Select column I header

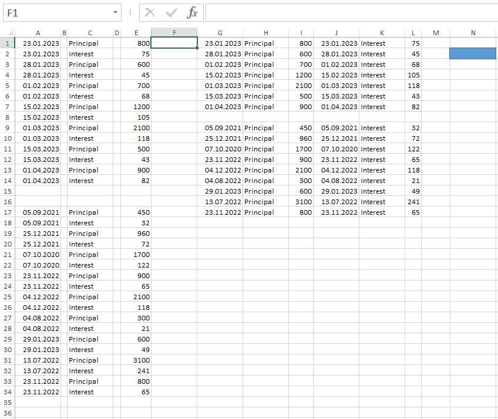pos(301,33)
